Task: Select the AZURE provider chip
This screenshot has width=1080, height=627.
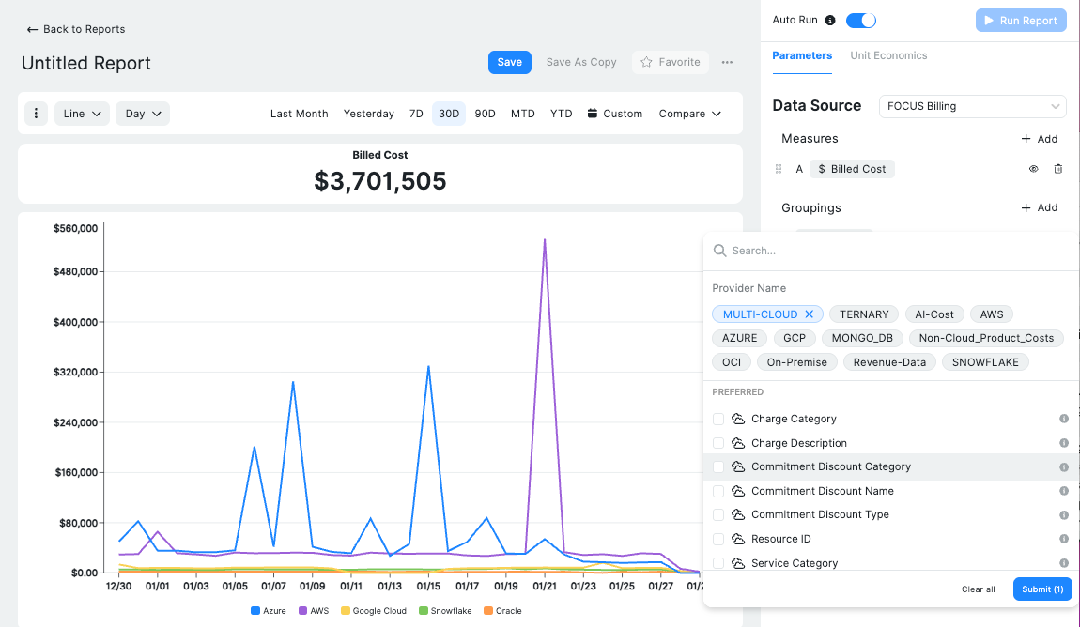Action: [739, 338]
